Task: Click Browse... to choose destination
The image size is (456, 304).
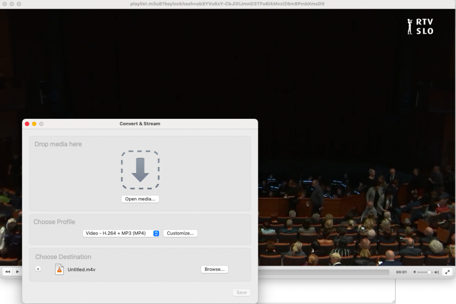Action: click(x=214, y=269)
